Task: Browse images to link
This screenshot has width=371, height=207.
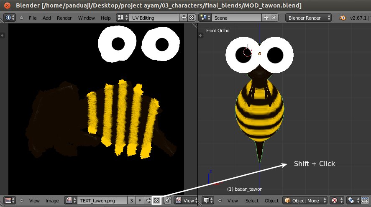Action: pos(71,201)
